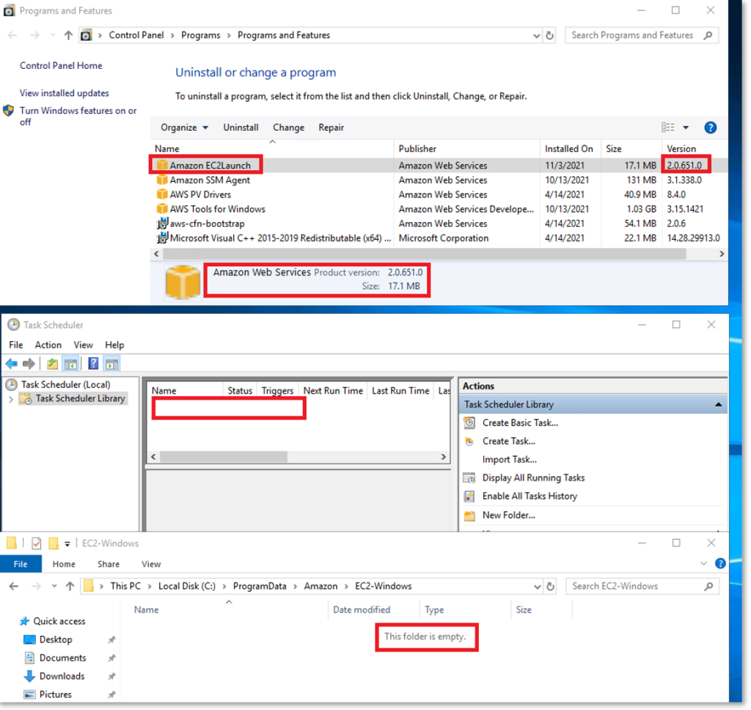Open File tab in EC2-Windows Explorer
The width and height of the screenshot is (751, 710).
click(21, 564)
